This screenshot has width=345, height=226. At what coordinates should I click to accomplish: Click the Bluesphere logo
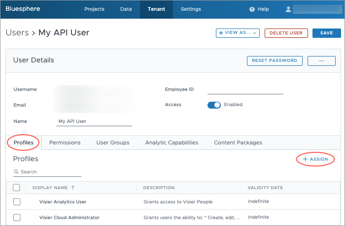[23, 9]
